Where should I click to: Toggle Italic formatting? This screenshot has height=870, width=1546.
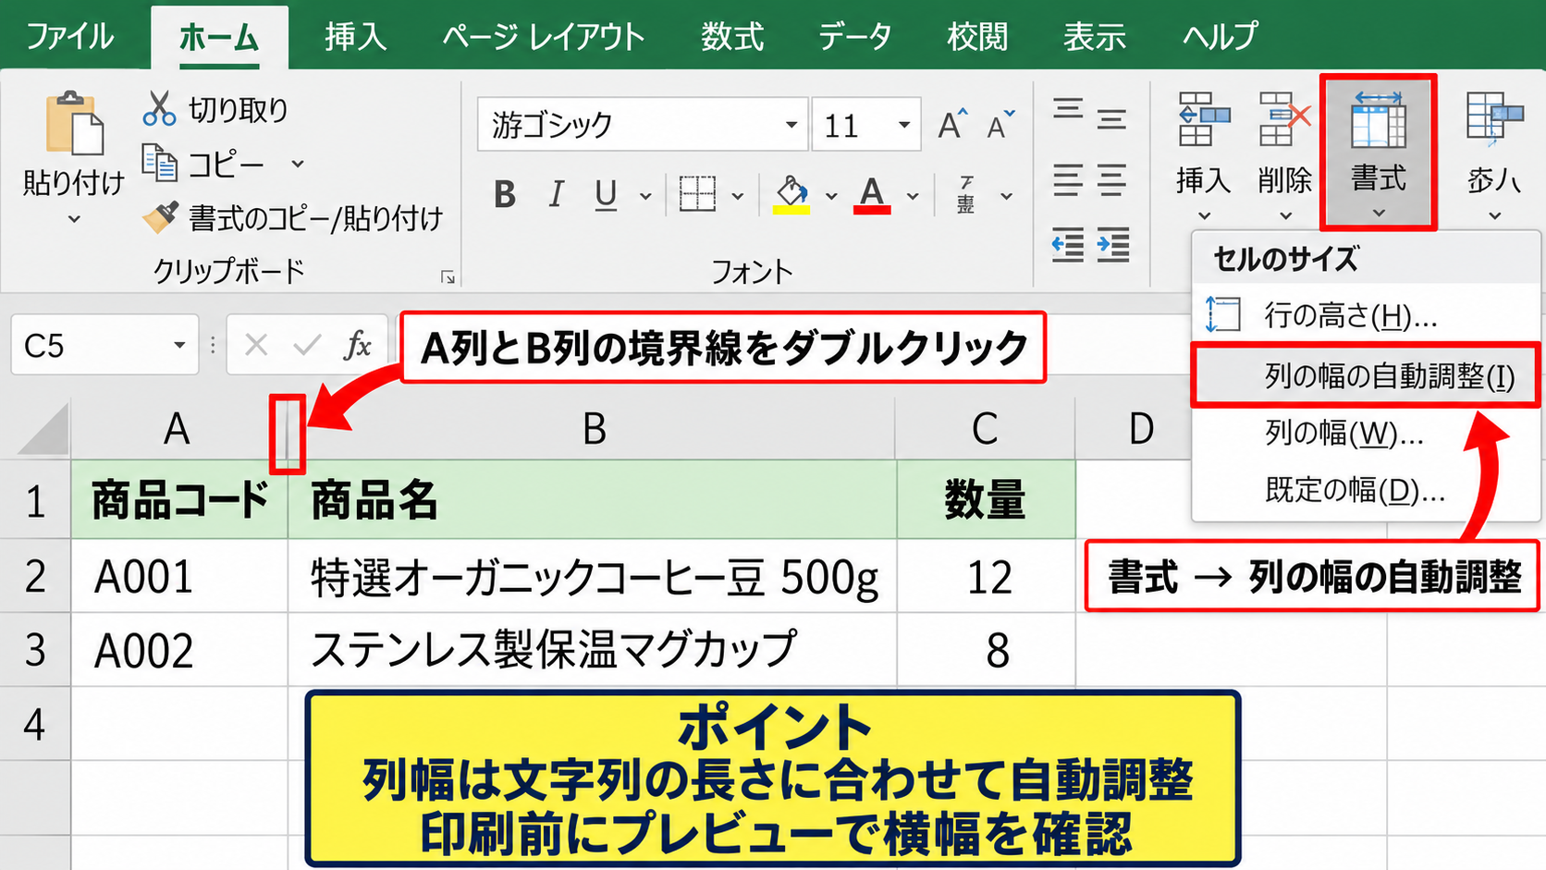pyautogui.click(x=556, y=195)
